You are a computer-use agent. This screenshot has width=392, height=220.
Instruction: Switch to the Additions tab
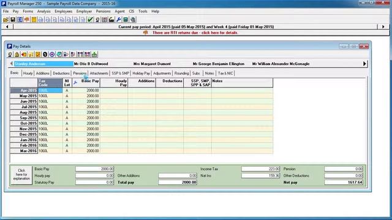coord(42,73)
